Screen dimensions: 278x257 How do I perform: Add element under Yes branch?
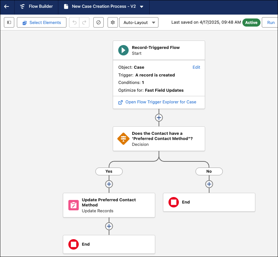coord(109,184)
